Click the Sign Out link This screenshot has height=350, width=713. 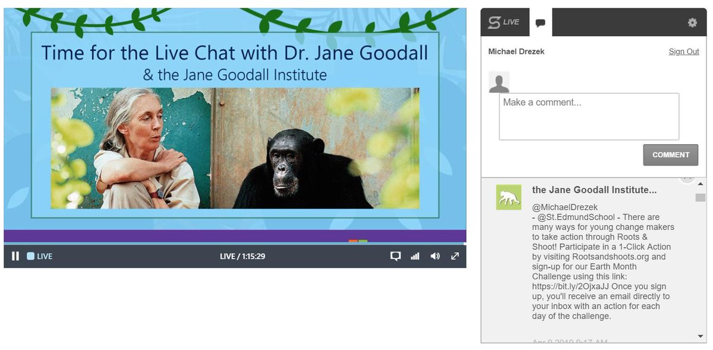[x=684, y=52]
